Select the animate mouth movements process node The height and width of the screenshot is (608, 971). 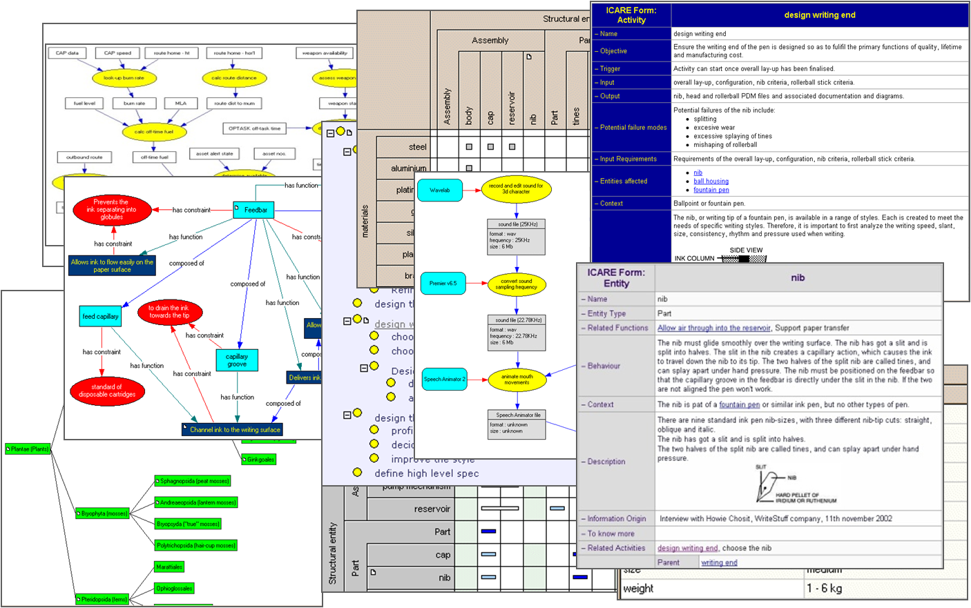(x=517, y=380)
